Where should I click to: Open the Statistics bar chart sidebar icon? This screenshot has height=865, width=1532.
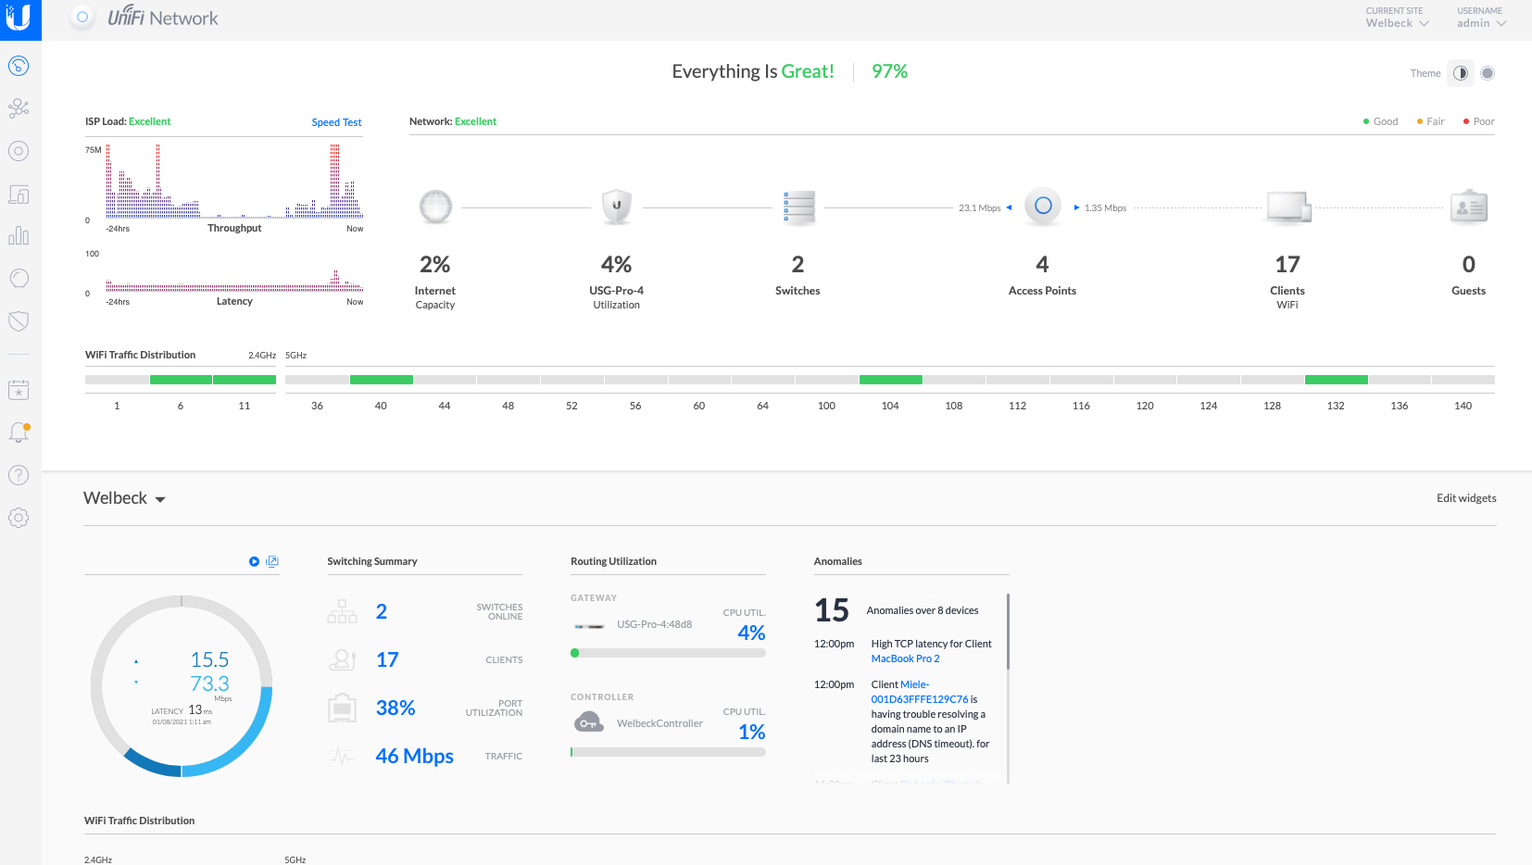click(x=19, y=236)
